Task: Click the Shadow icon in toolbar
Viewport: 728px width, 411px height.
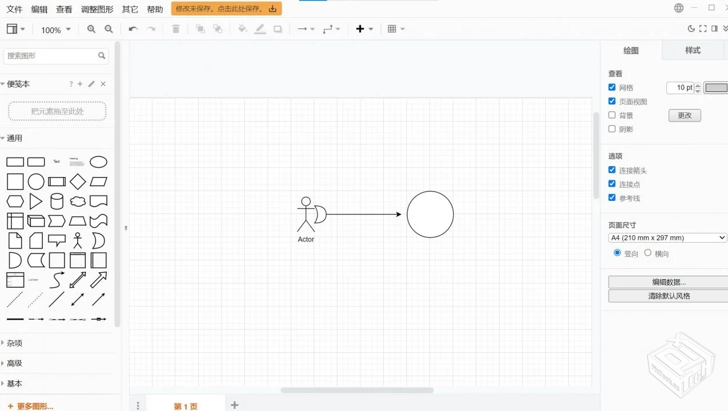Action: pos(277,29)
